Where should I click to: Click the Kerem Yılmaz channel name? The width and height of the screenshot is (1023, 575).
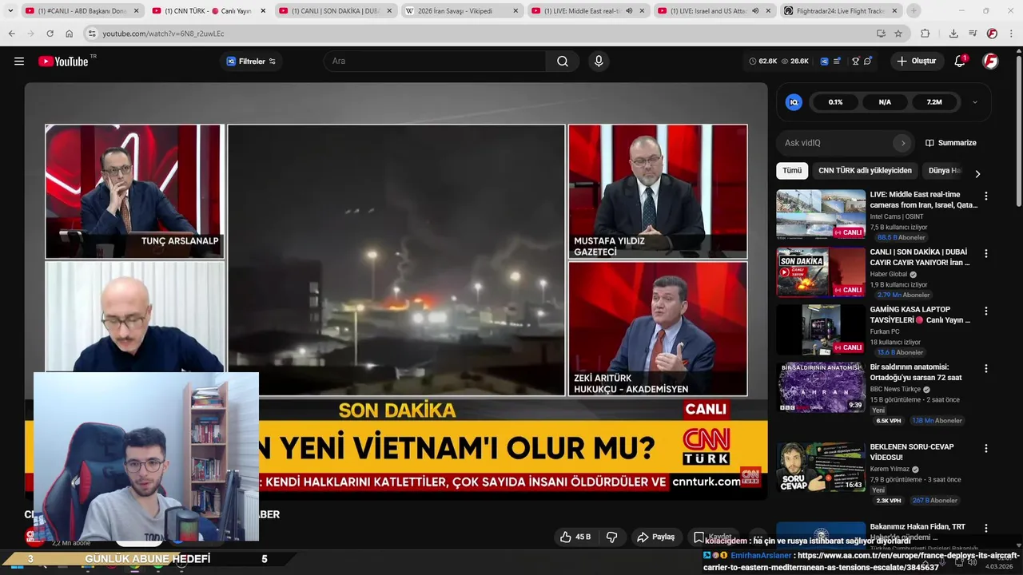pyautogui.click(x=890, y=470)
